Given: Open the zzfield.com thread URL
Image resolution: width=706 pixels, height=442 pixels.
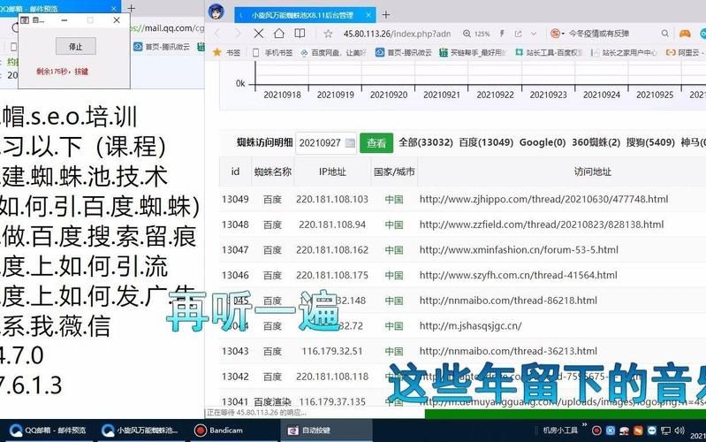Looking at the screenshot, I should (541, 225).
